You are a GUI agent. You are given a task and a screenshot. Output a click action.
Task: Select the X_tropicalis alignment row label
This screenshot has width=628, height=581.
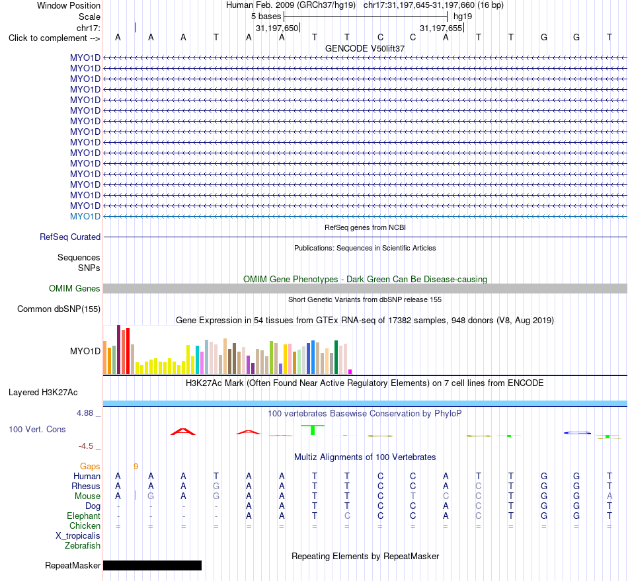point(78,536)
